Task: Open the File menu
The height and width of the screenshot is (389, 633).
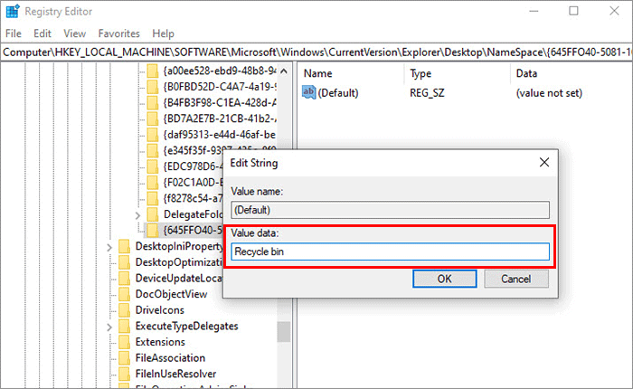Action: [14, 33]
